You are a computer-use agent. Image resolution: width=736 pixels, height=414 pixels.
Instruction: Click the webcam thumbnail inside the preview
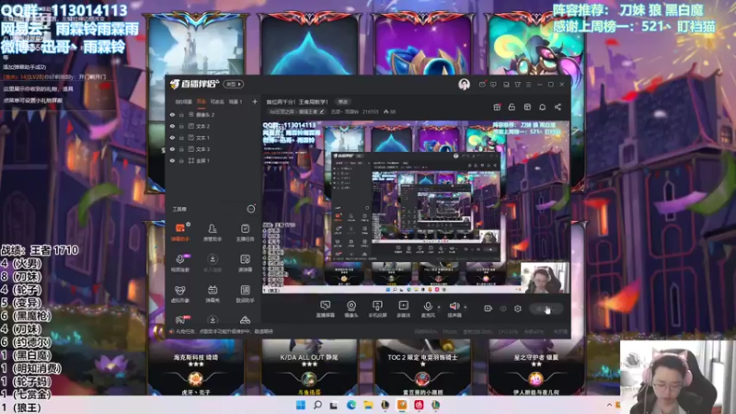coord(545,278)
